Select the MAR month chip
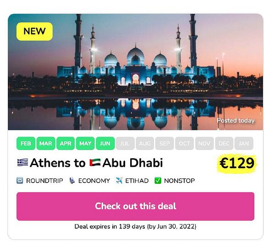The image size is (275, 252). (46, 143)
